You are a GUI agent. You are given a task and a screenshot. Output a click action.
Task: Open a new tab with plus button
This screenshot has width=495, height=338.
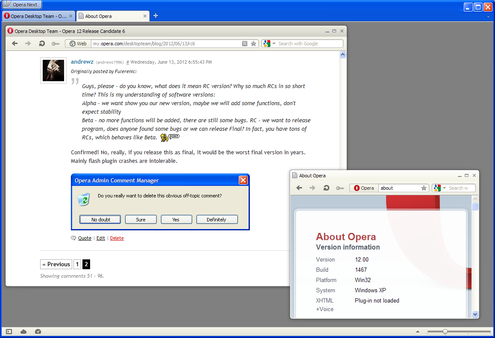pos(155,16)
